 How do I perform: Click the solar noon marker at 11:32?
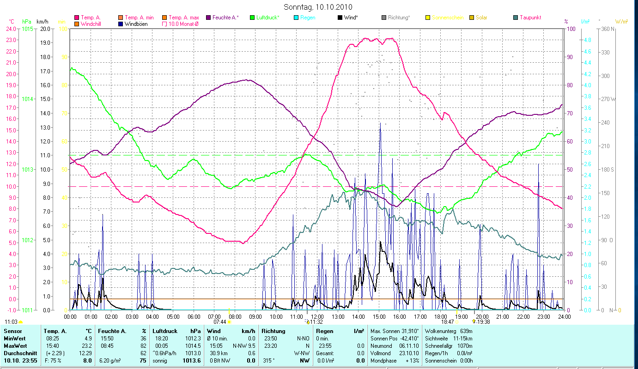308,322
